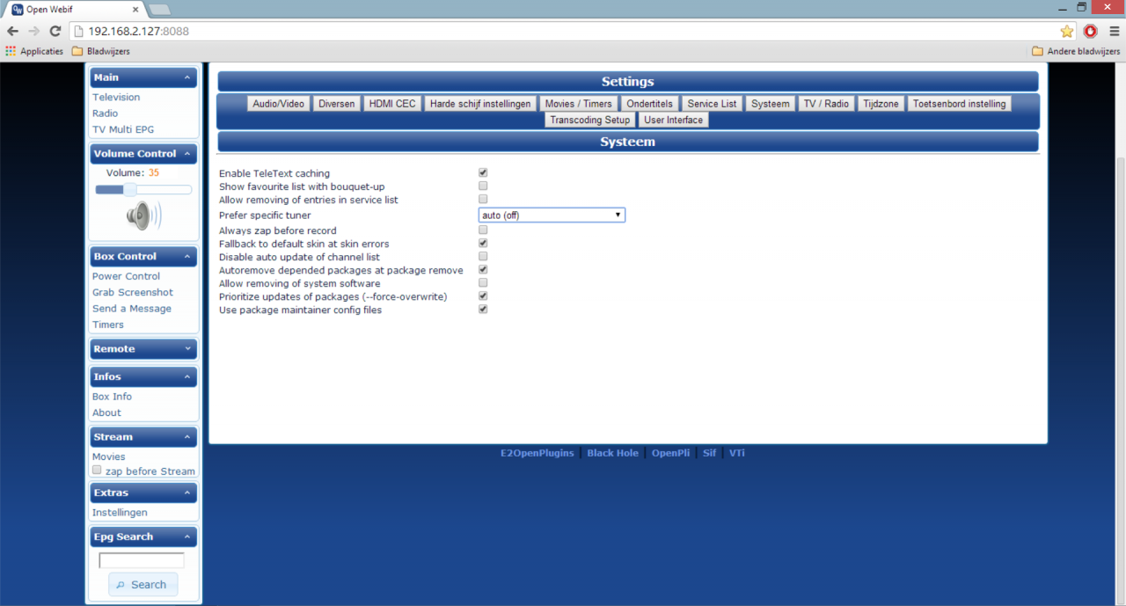Open Toetsenbord instelling tab
Image resolution: width=1126 pixels, height=606 pixels.
coord(959,104)
